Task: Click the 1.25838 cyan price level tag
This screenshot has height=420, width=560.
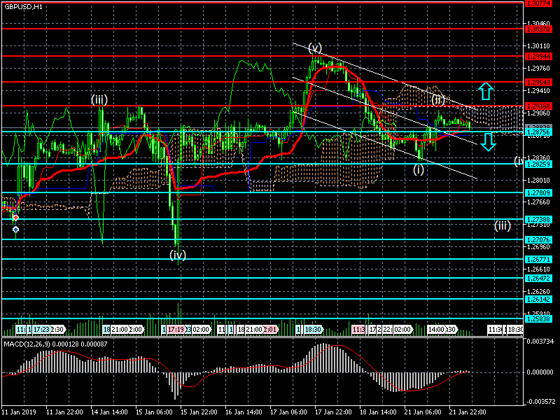Action: tap(541, 318)
